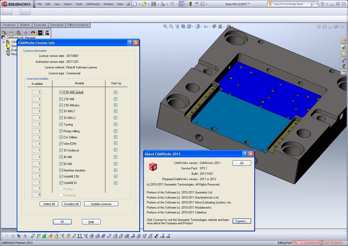This screenshot has height=246, width=348.
Task: Click Help in CAMWorks License Info dialog
Action: [91, 222]
